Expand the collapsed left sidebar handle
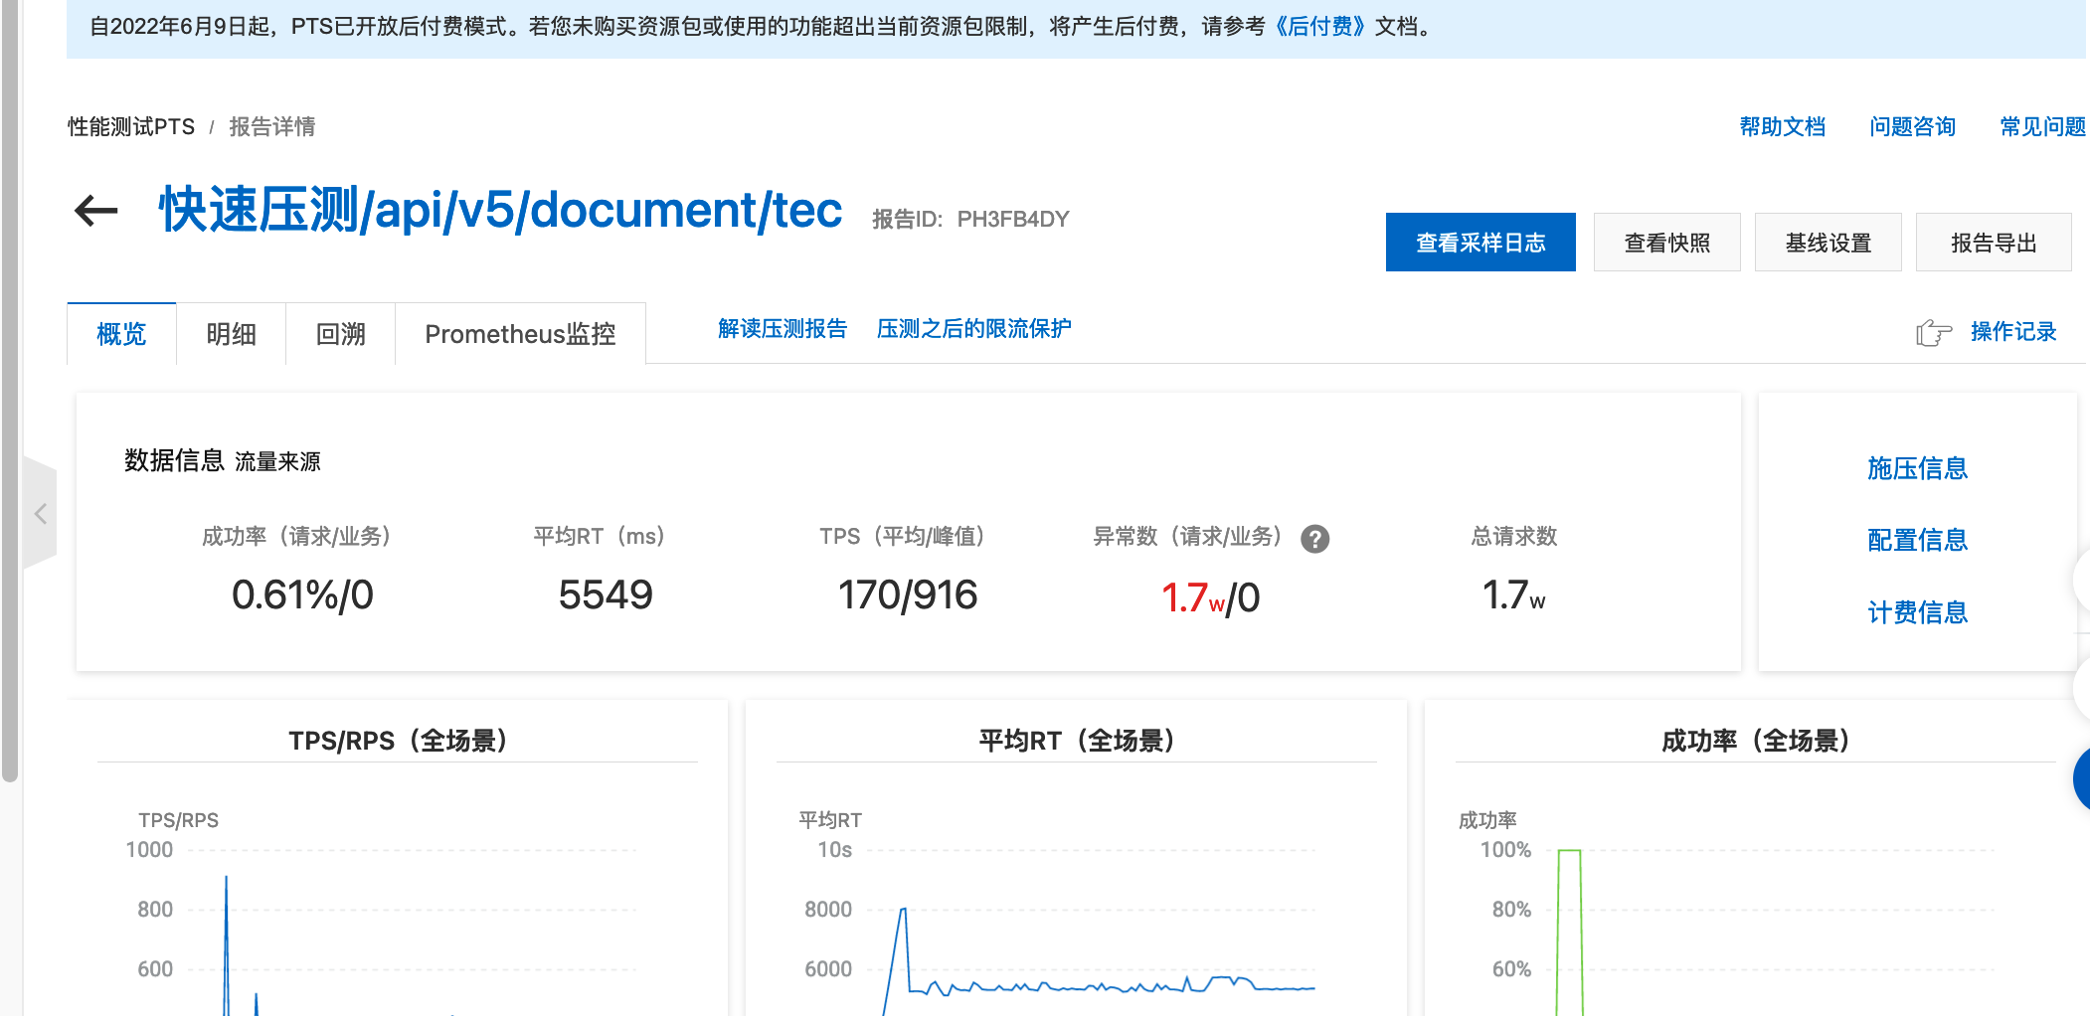2090x1016 pixels. pos(40,514)
